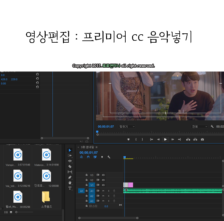Adjust project thumbnail size slider
This screenshot has height=221, width=224.
16,212
